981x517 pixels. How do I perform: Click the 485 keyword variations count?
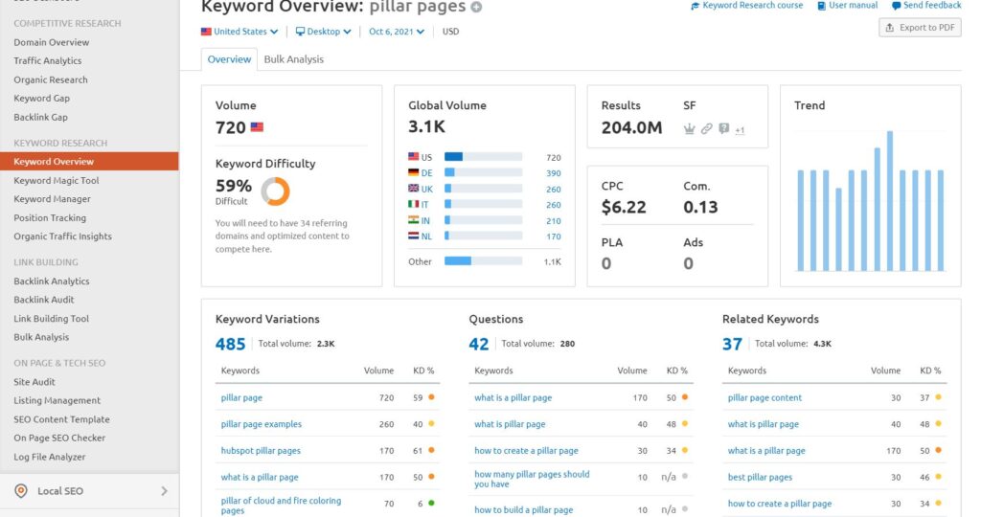tap(230, 344)
